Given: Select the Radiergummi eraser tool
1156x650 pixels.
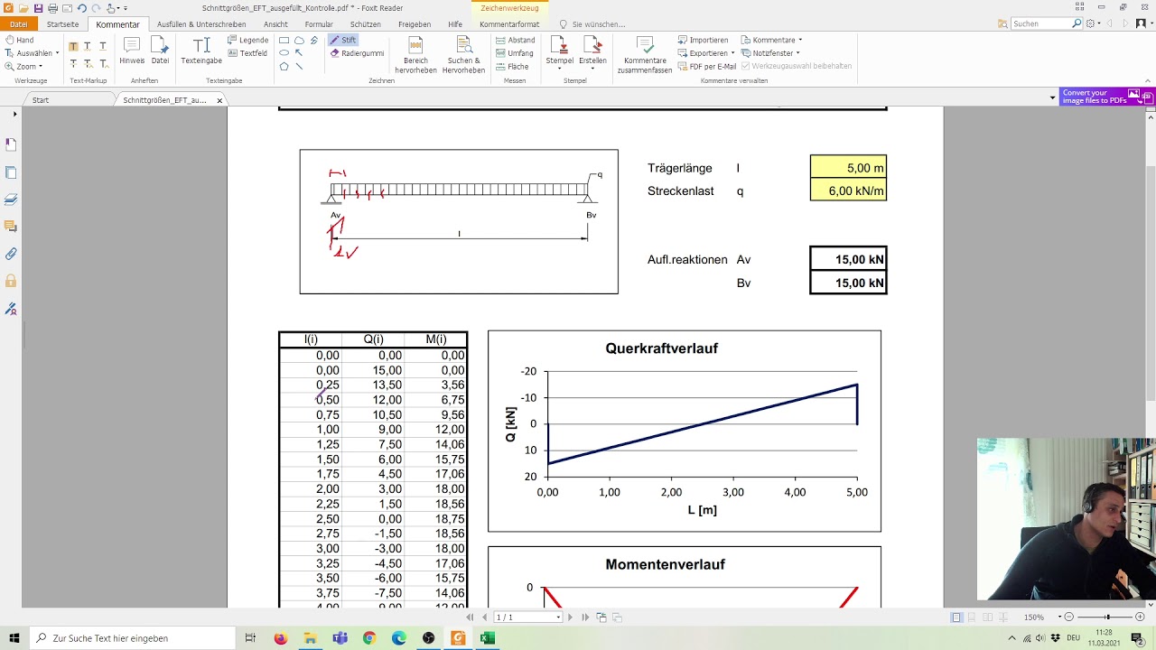Looking at the screenshot, I should tap(357, 53).
